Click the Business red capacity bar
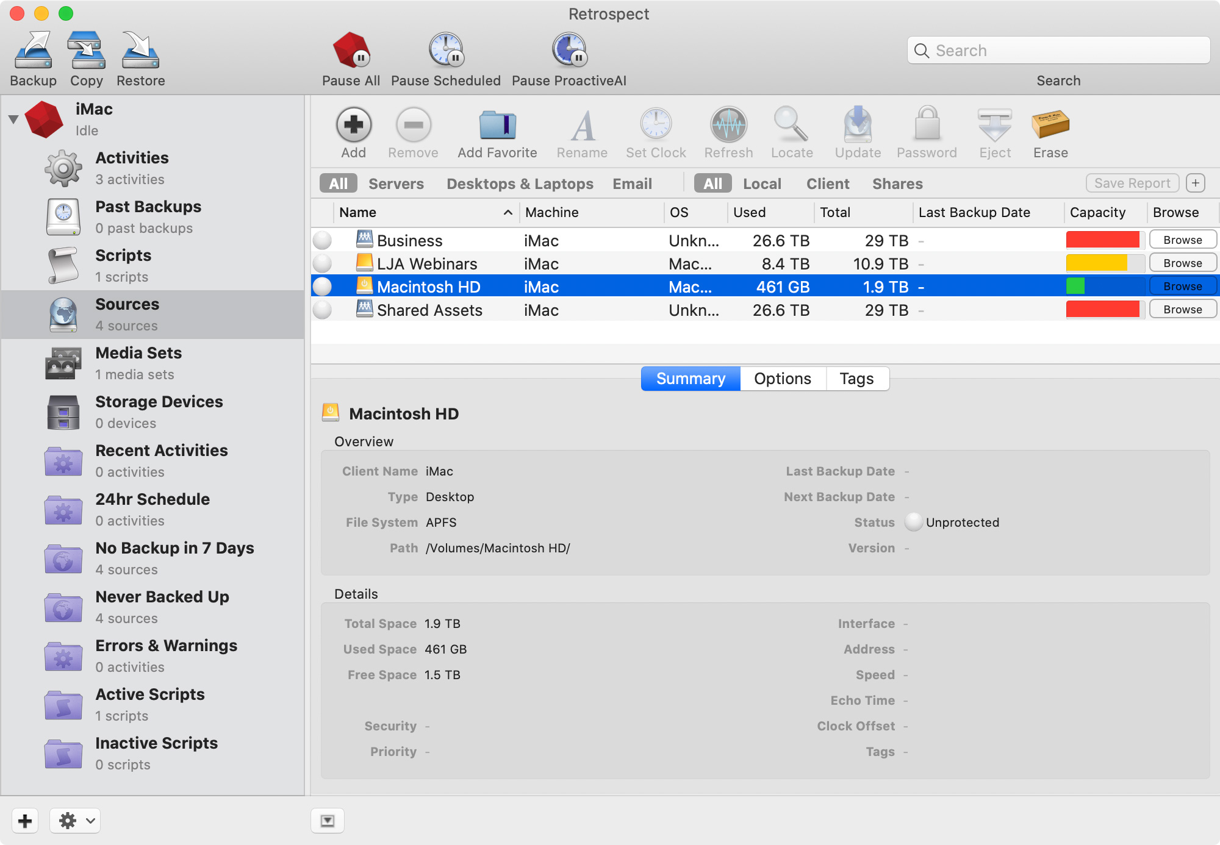This screenshot has width=1220, height=845. click(x=1103, y=240)
